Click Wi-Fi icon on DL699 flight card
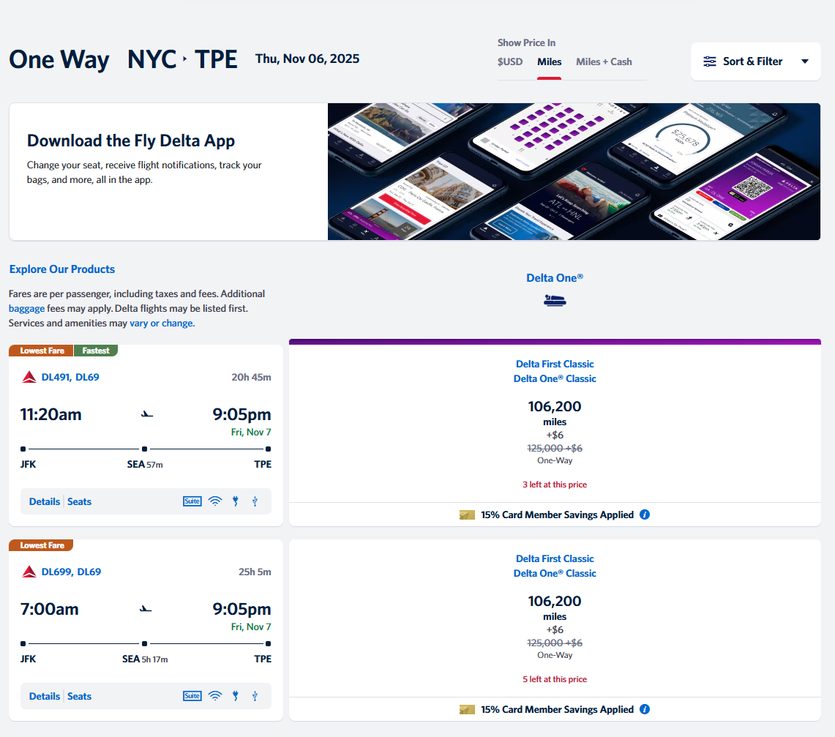Screen dimensions: 835x737 215,696
